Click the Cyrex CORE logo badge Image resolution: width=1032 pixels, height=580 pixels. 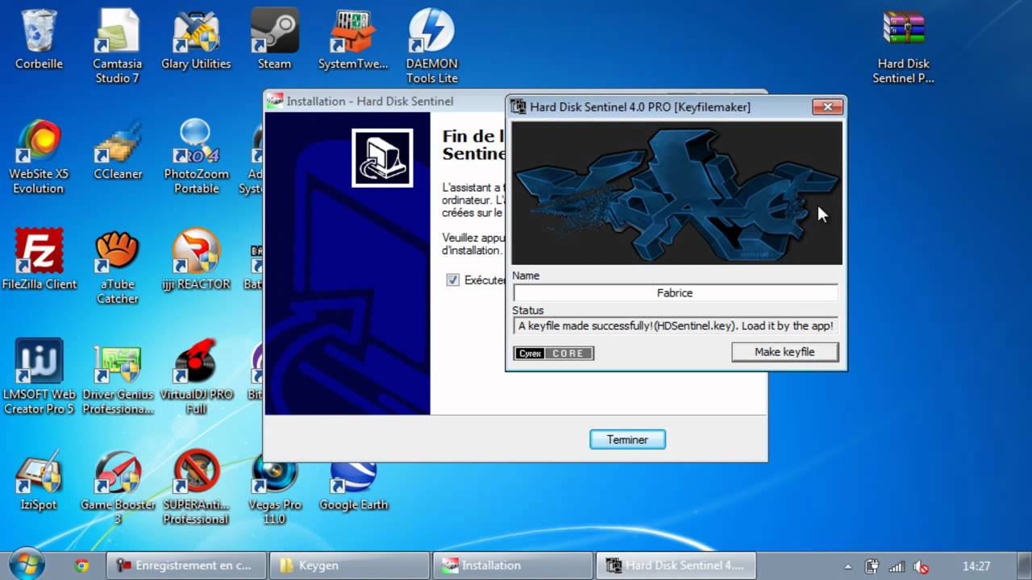[554, 353]
